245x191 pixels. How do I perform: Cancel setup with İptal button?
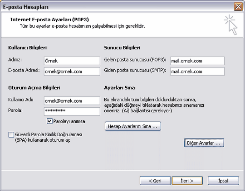[x=223, y=181]
